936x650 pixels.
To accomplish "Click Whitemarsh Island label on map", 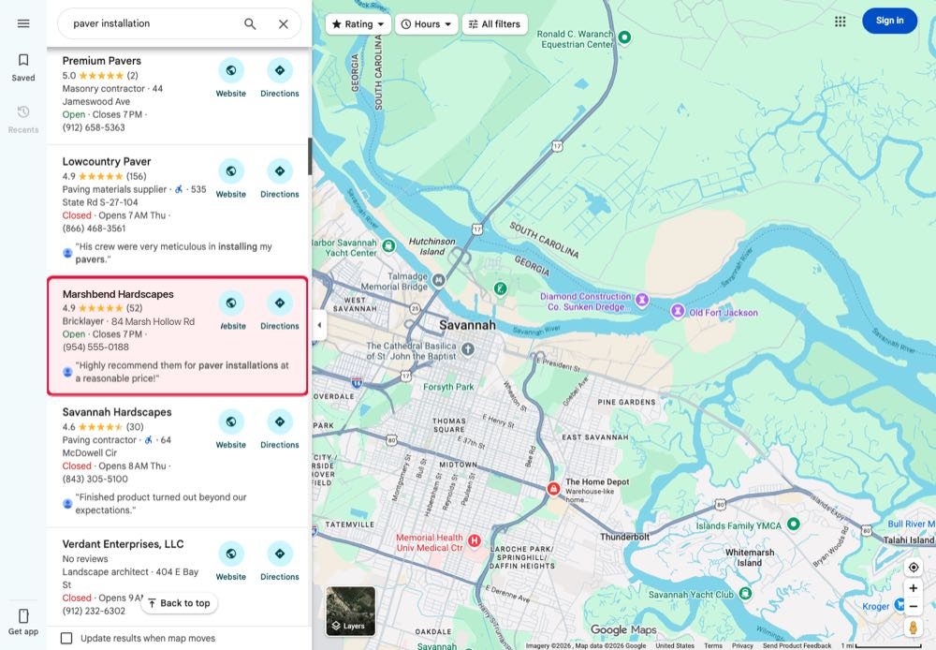I will tap(749, 557).
